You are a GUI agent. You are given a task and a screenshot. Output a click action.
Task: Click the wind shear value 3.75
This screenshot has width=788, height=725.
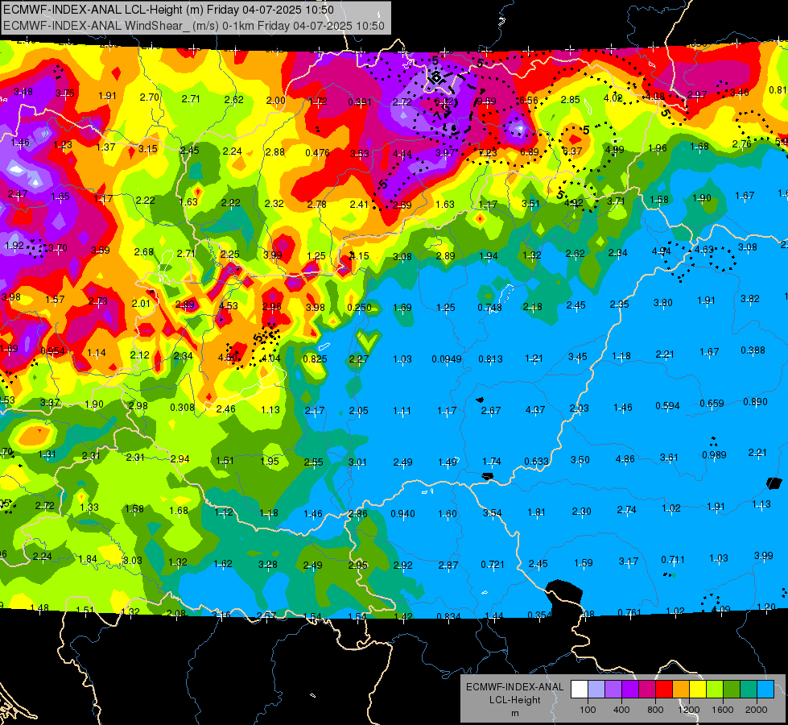[x=65, y=93]
